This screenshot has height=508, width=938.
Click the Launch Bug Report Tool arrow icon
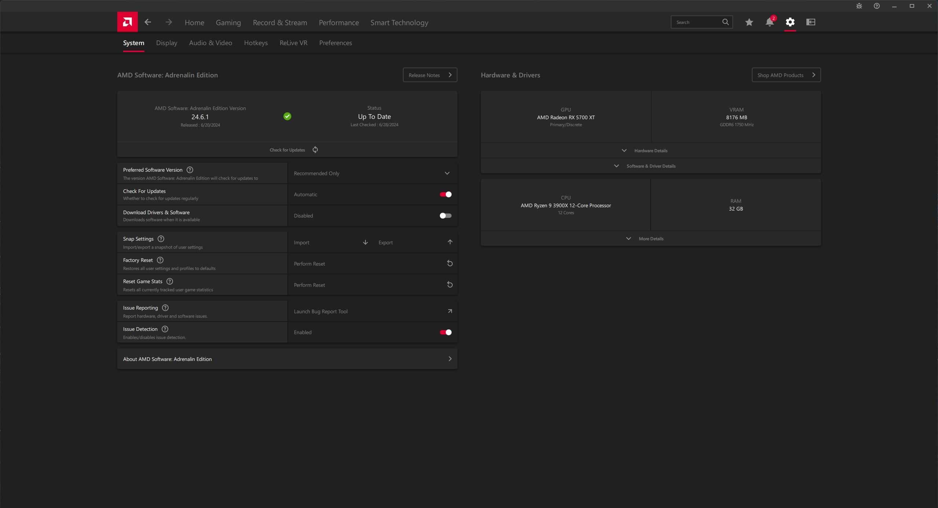[450, 311]
